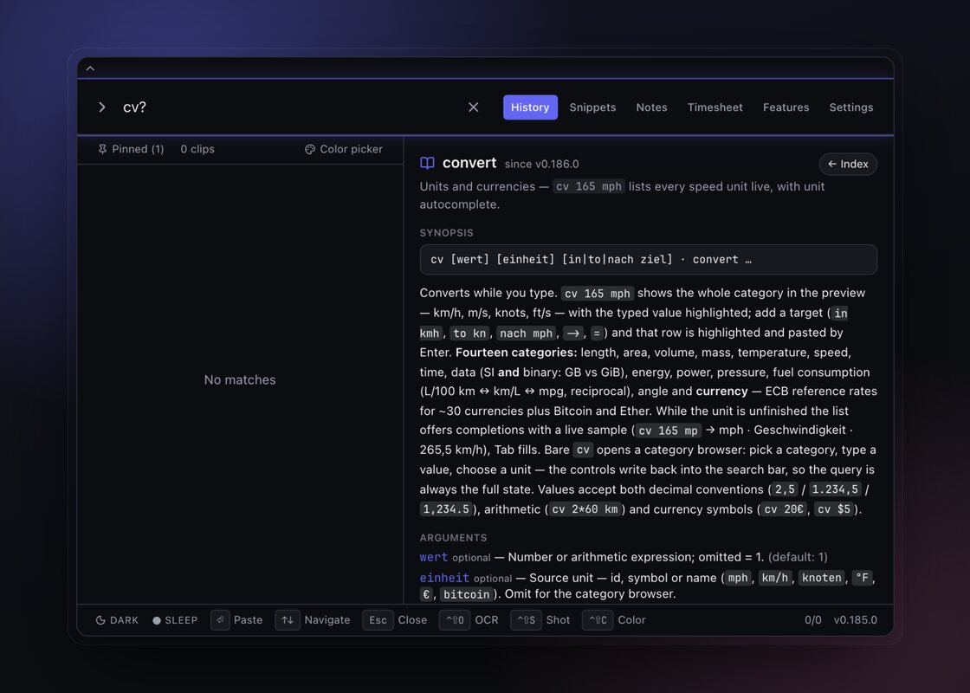Click the Color shortcut key badge
Viewport: 970px width, 693px height.
(598, 620)
